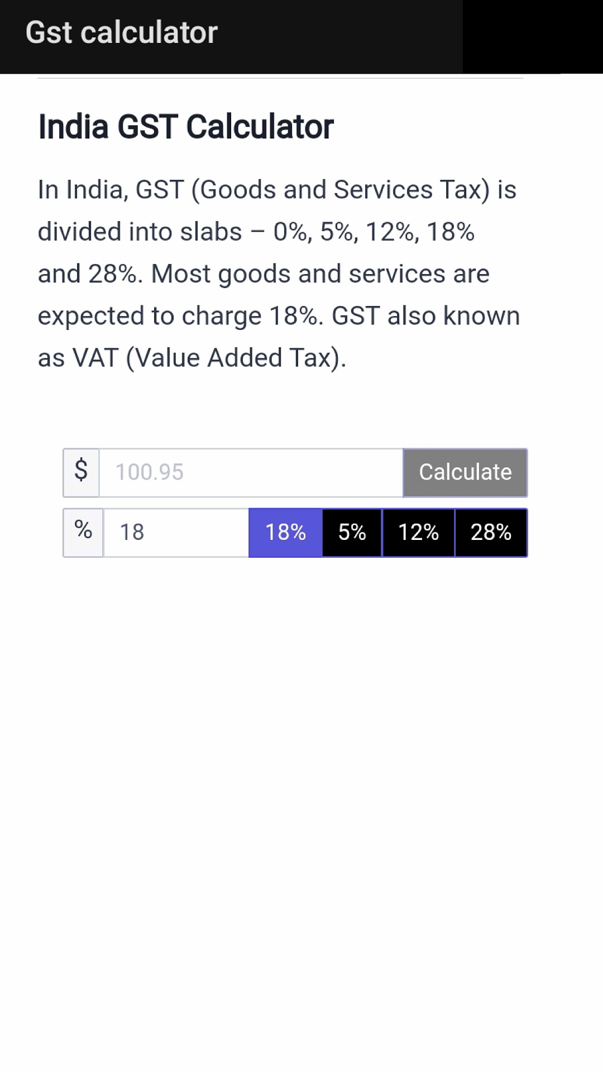Screen dimensions: 603x1072
Task: Select the highlighted 18% rate button
Action: [285, 532]
